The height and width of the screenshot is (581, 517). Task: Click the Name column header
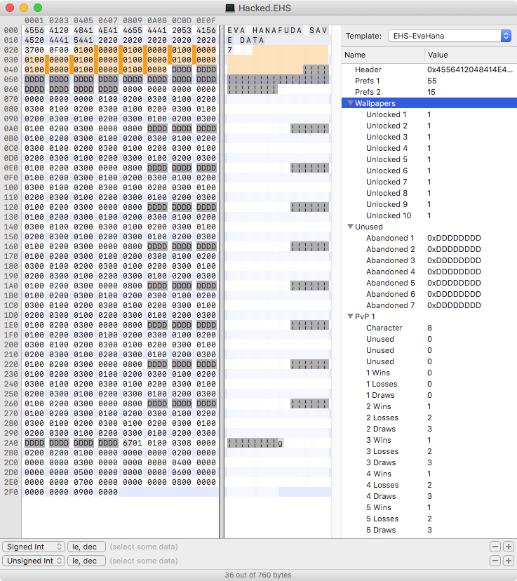[383, 55]
